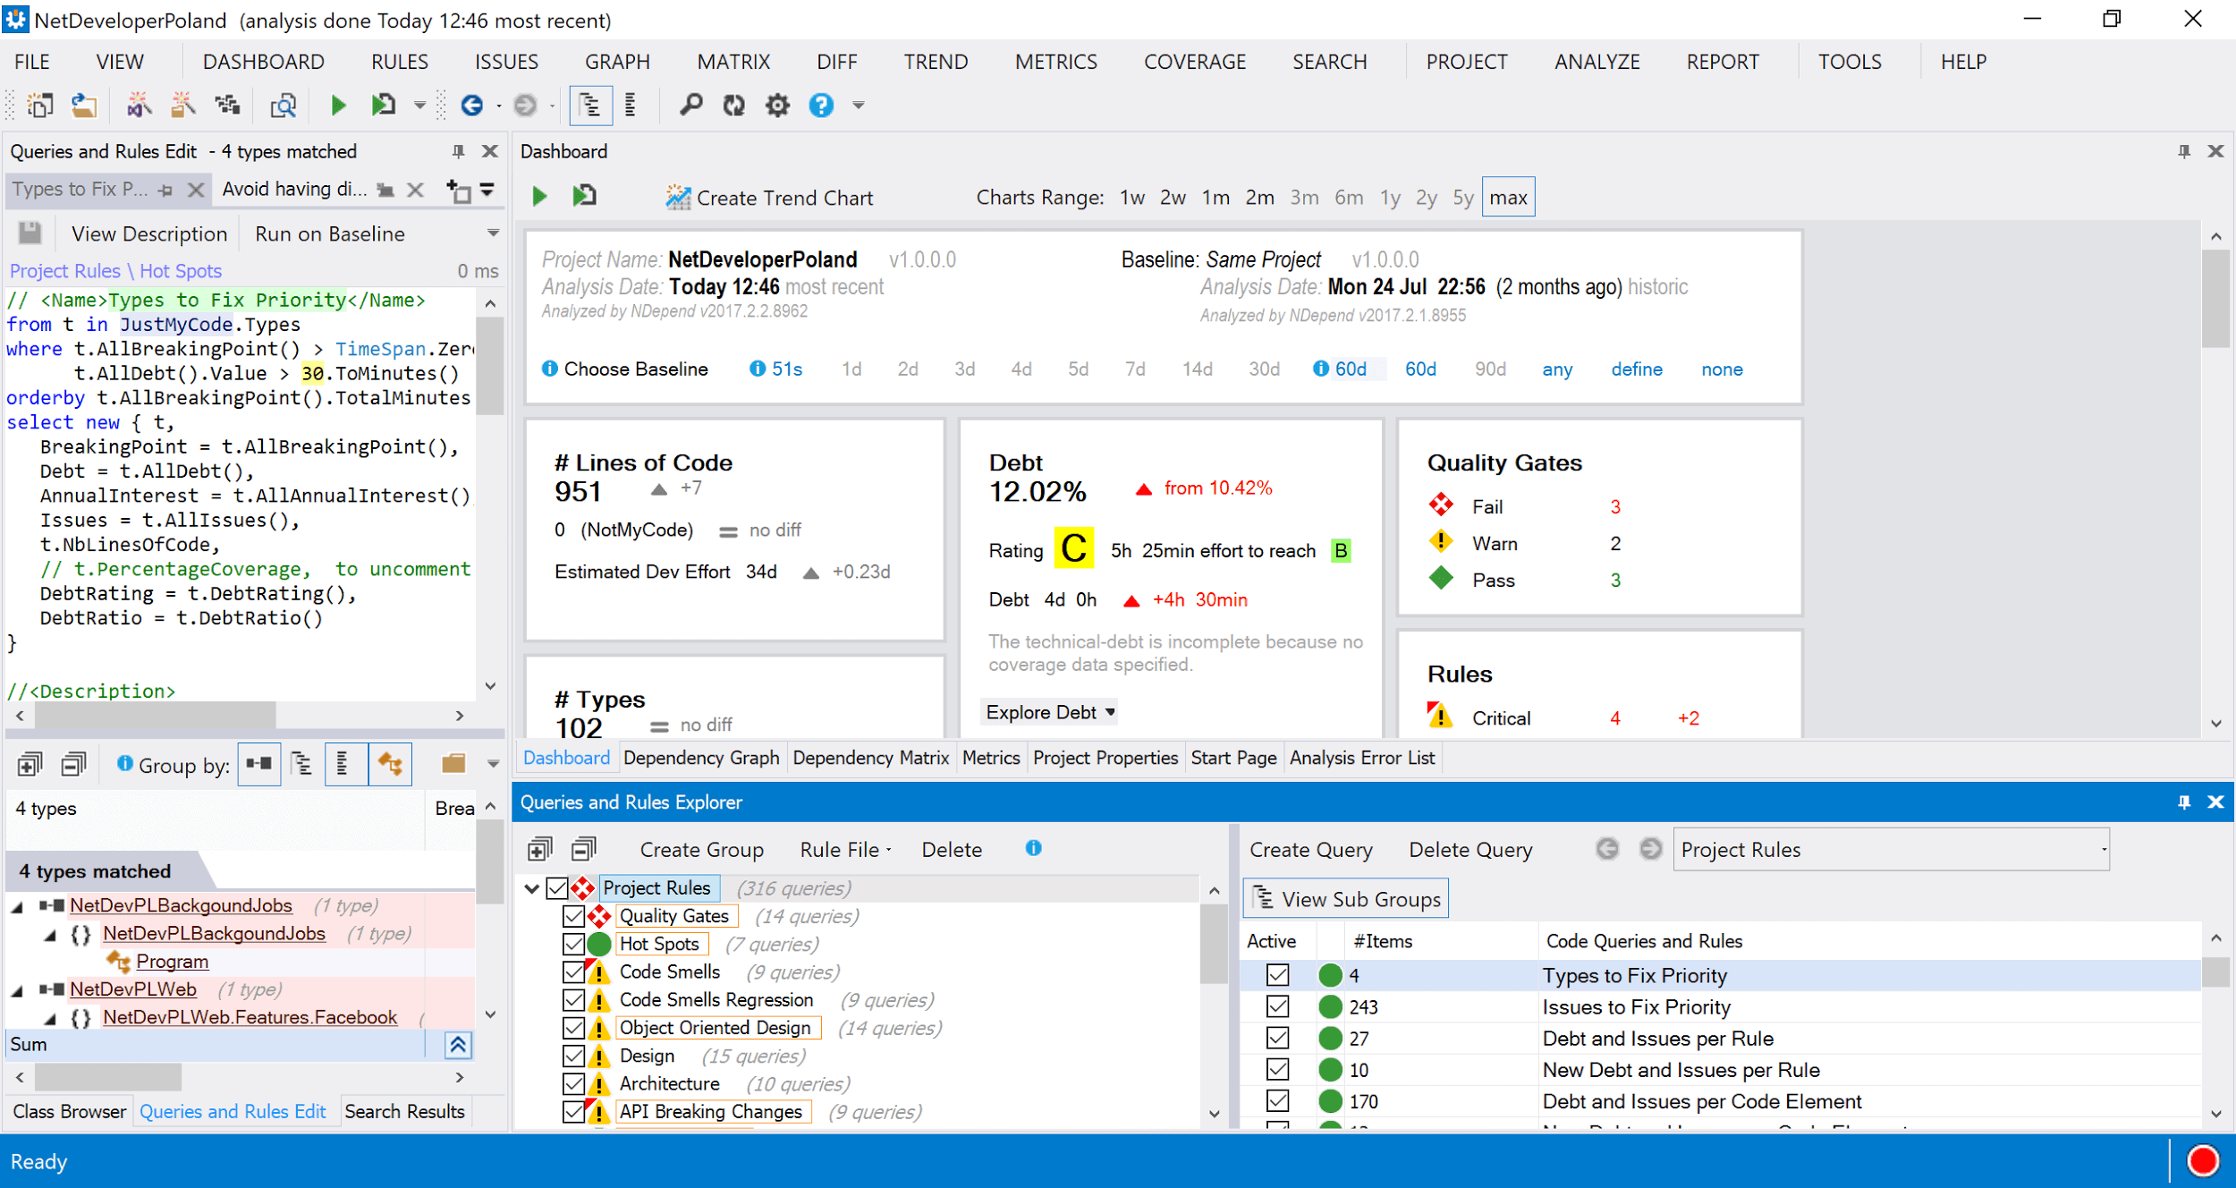The height and width of the screenshot is (1188, 2236).
Task: Uncheck the Project Rules root checkbox
Action: [557, 888]
